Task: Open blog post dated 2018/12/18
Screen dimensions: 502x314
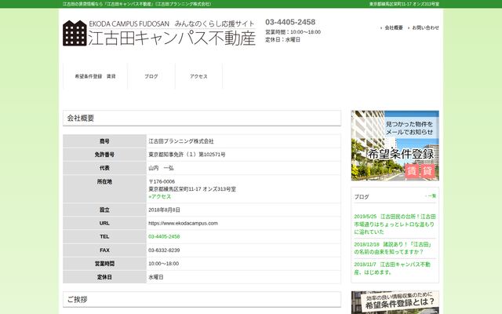Action: pyautogui.click(x=393, y=248)
